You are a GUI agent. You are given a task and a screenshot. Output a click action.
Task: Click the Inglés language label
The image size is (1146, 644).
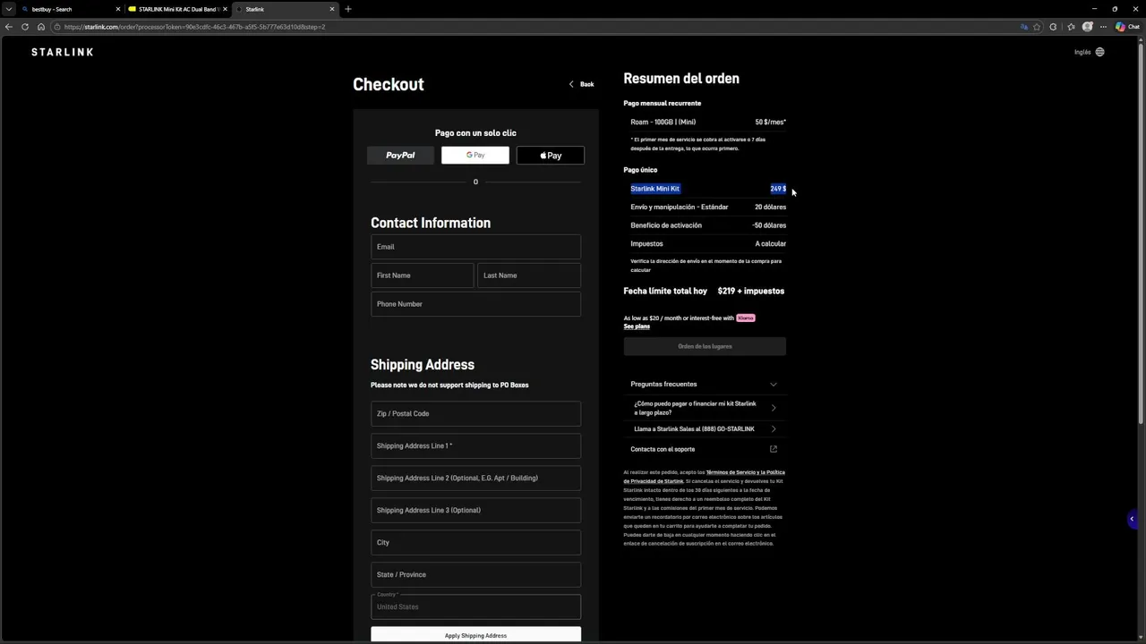pyautogui.click(x=1082, y=52)
